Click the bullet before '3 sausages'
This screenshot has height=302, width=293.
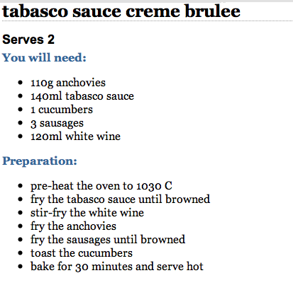pos(21,123)
